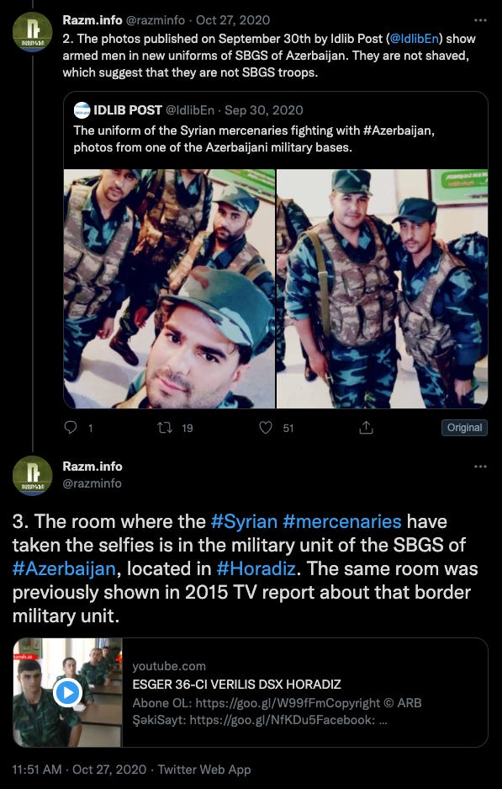This screenshot has height=789, width=502.
Task: Open reply icon under the quoted tweet
Action: (71, 428)
